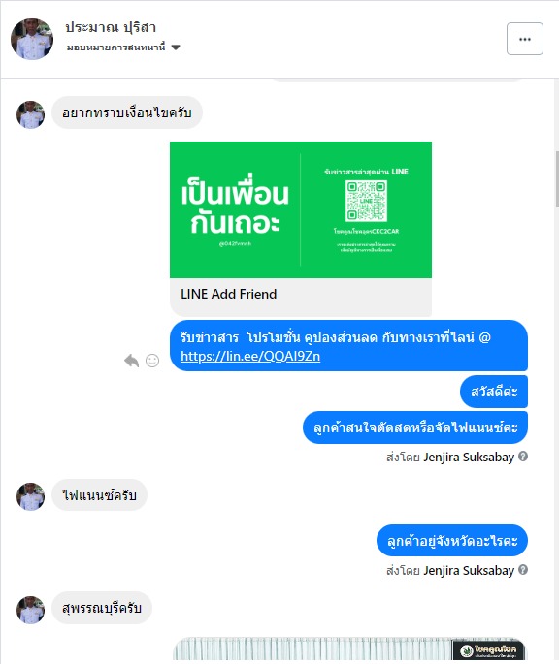Open the มอบหมายการสนทนานี้ assignment label
The height and width of the screenshot is (664, 559).
click(x=115, y=47)
